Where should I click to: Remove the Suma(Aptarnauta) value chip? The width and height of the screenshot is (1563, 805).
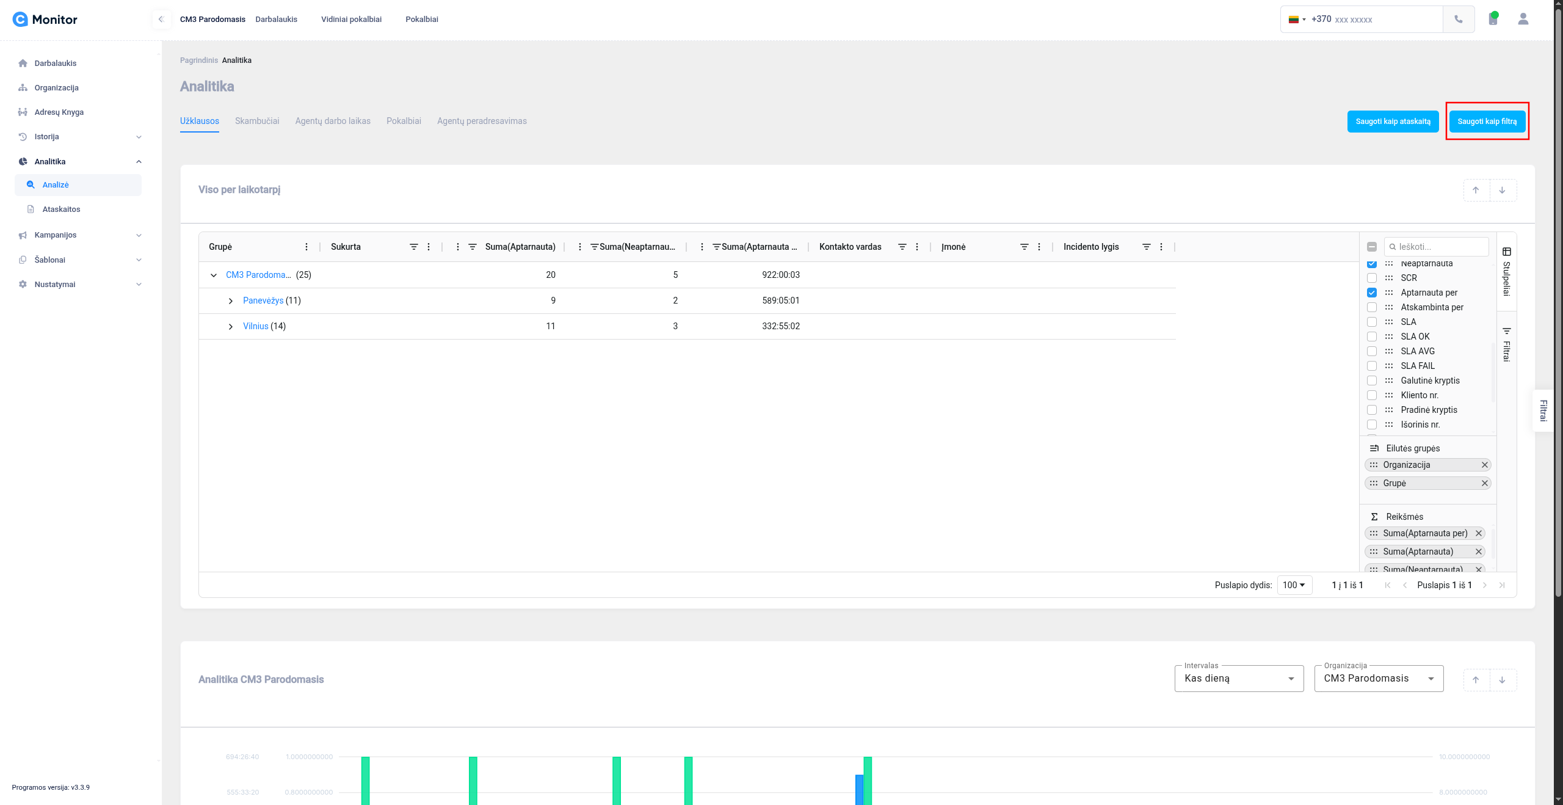coord(1479,552)
